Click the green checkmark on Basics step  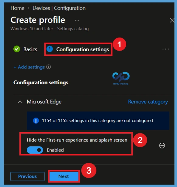point(17,49)
